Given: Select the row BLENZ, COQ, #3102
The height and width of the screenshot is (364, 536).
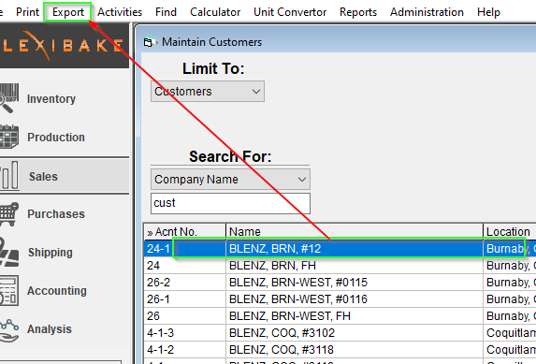Looking at the screenshot, I should [340, 333].
